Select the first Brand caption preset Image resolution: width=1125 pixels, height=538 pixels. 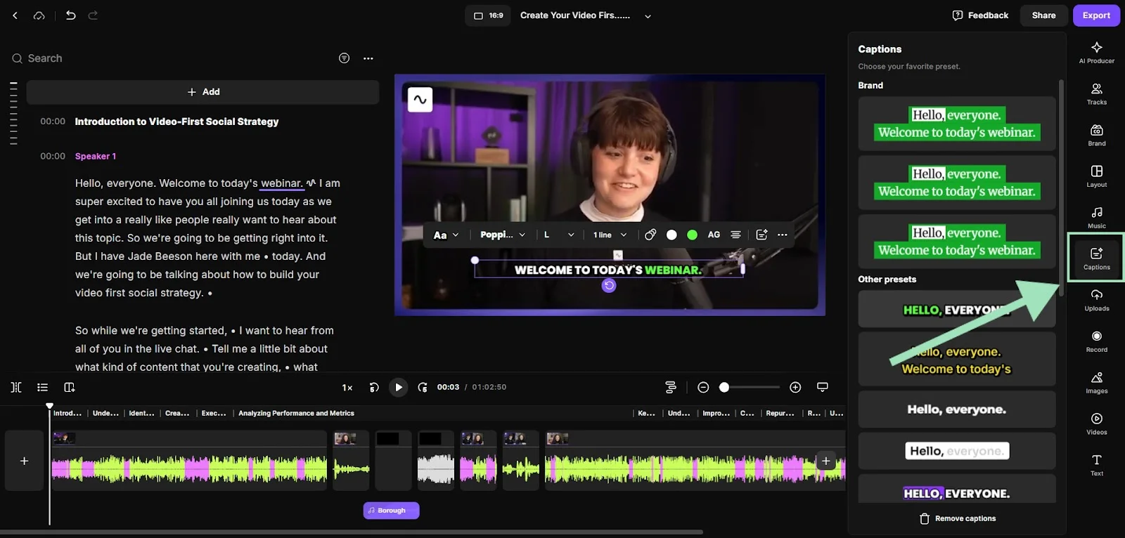pyautogui.click(x=956, y=124)
